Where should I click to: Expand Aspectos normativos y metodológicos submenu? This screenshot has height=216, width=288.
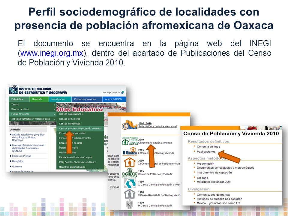coord(54,119)
